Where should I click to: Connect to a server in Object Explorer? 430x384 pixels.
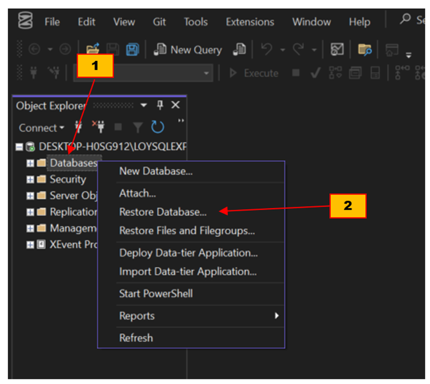(x=78, y=127)
